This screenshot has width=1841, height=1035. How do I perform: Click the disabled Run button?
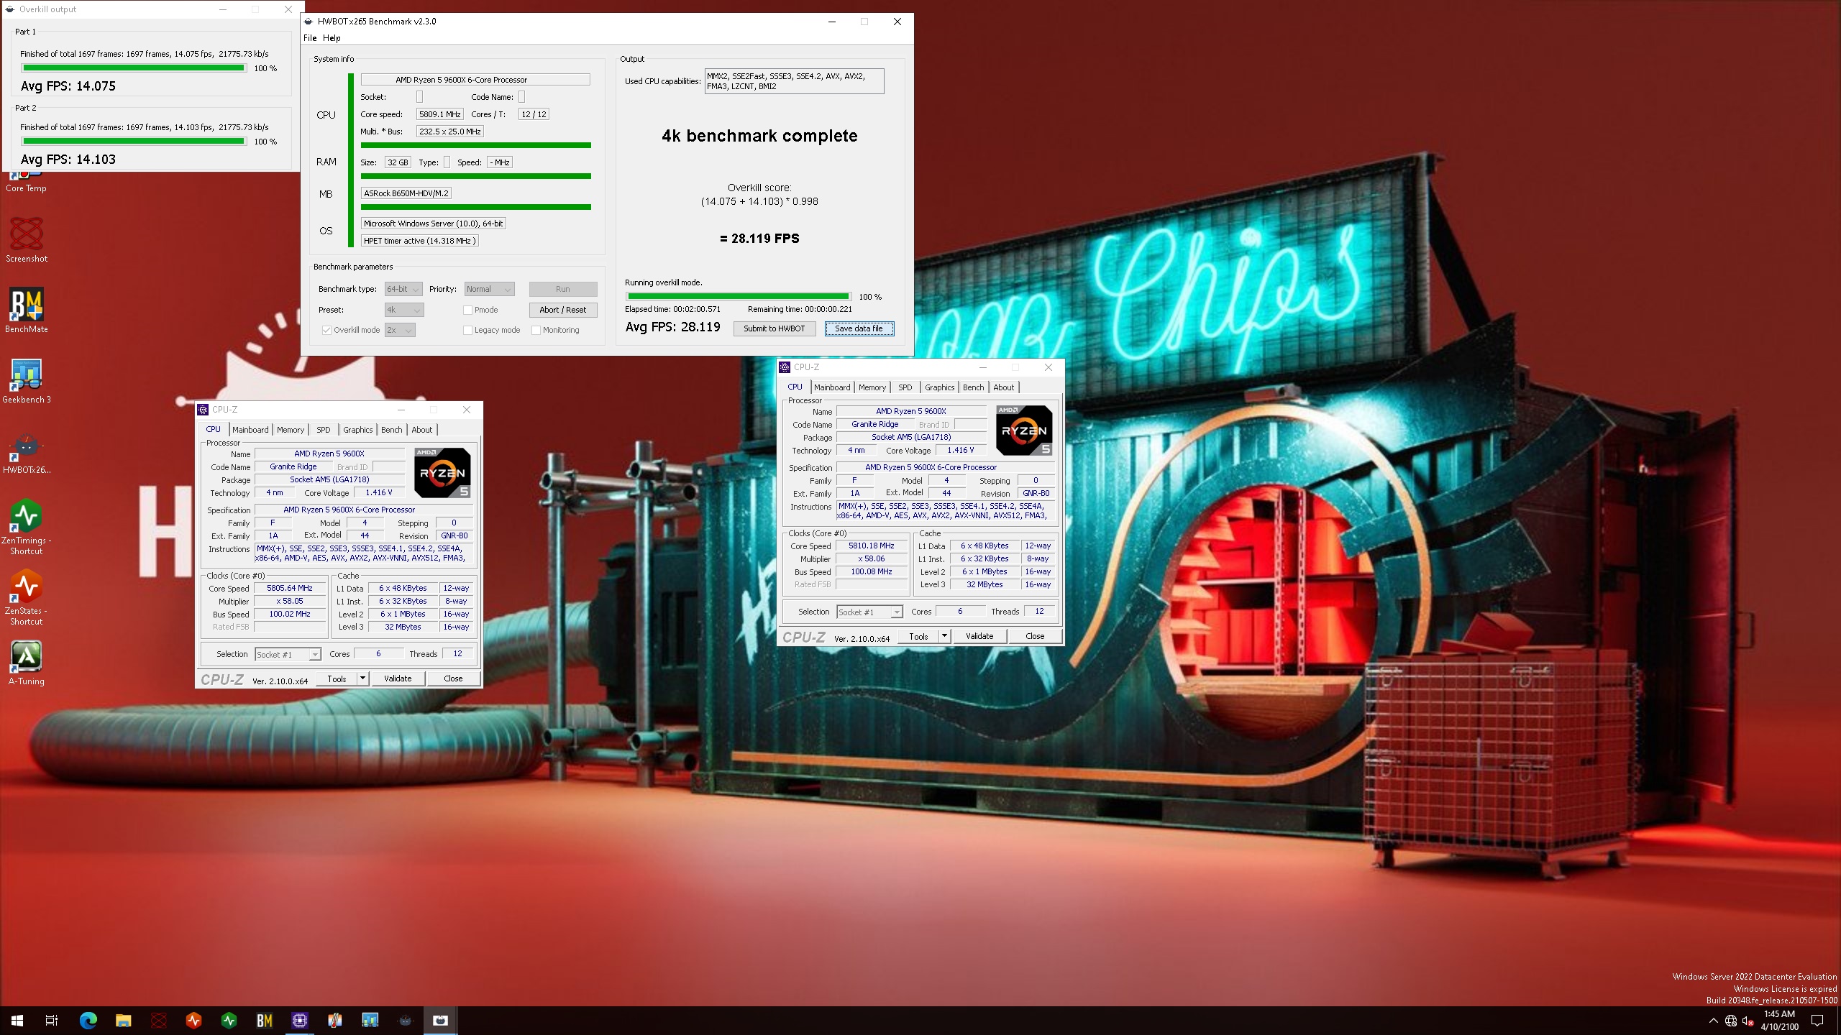[x=563, y=289]
